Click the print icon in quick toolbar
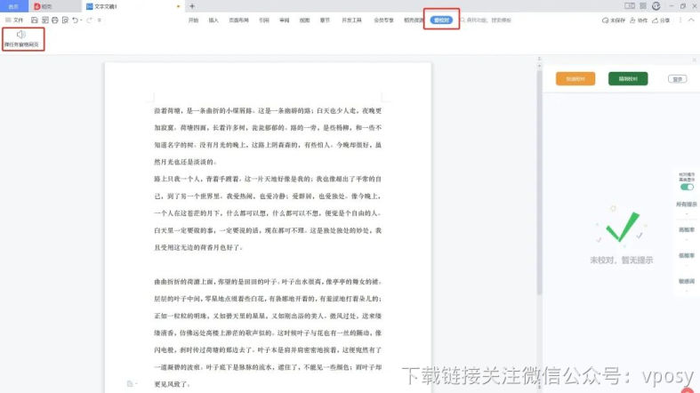Image resolution: width=700 pixels, height=393 pixels. [55, 20]
